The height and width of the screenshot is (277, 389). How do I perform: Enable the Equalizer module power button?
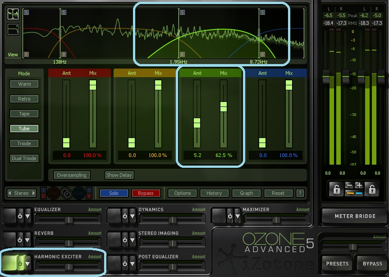tap(20, 216)
